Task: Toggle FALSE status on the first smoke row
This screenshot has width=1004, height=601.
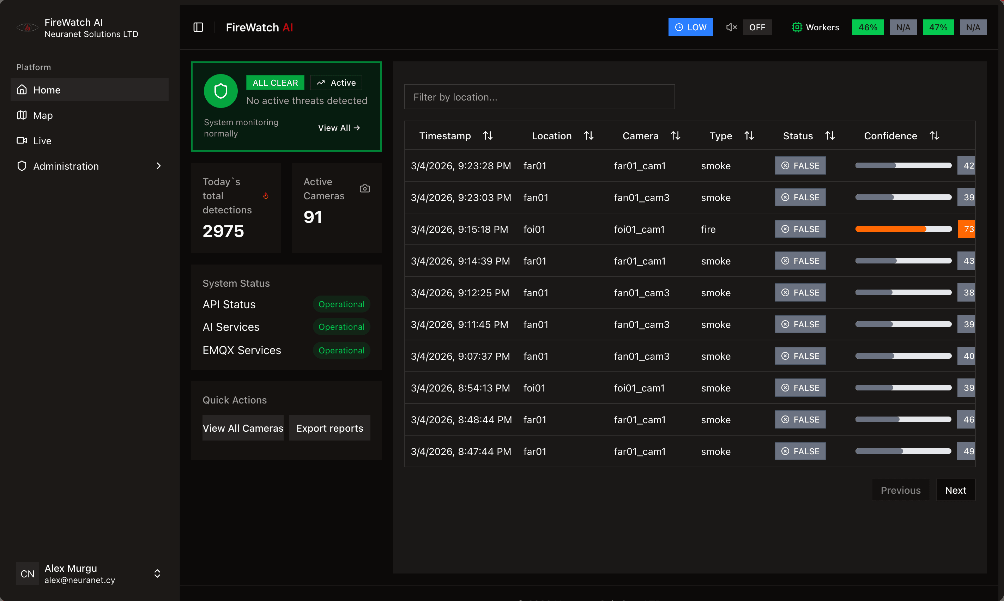Action: point(799,165)
